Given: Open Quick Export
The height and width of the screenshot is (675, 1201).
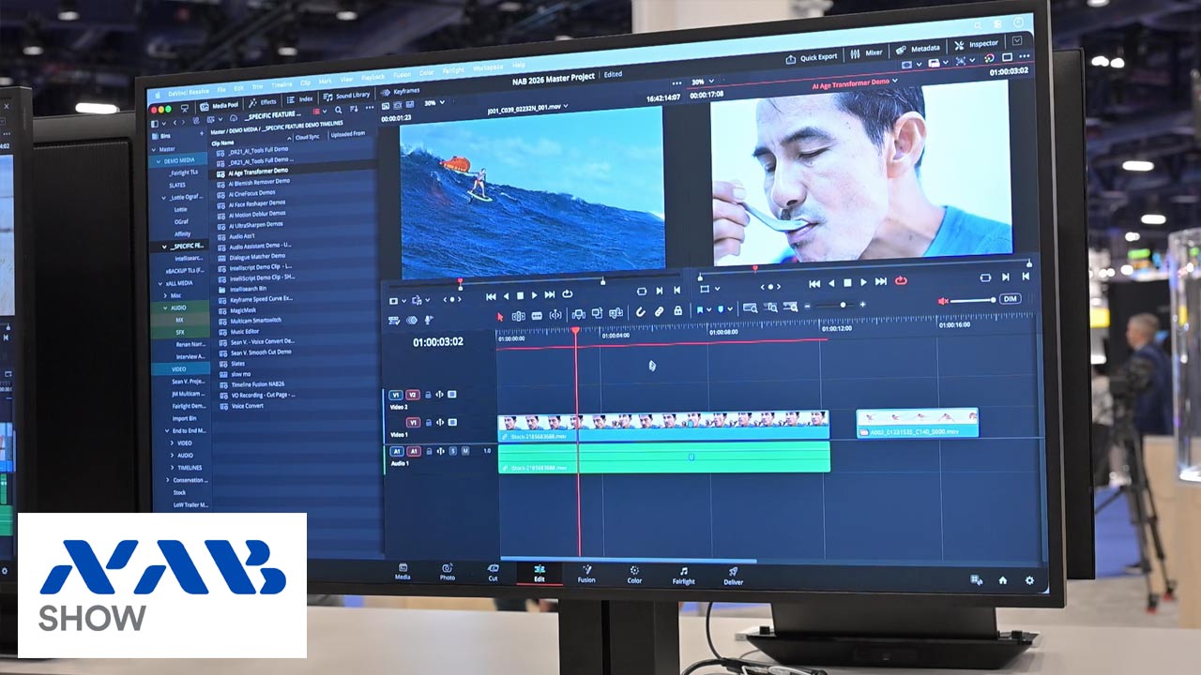Looking at the screenshot, I should click(811, 56).
